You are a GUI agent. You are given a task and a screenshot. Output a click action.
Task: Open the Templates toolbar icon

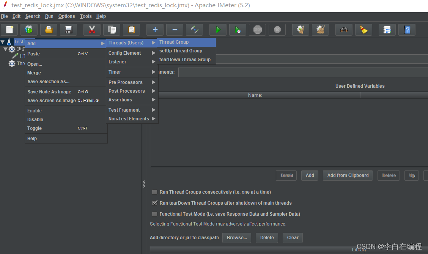[x=29, y=30]
